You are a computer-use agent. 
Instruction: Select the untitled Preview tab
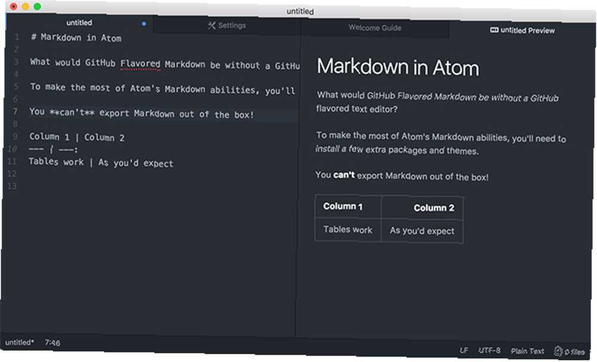click(522, 30)
